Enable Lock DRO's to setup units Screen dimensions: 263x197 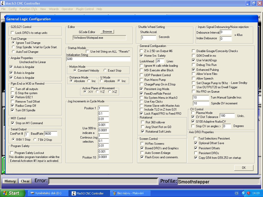click(x=13, y=33)
